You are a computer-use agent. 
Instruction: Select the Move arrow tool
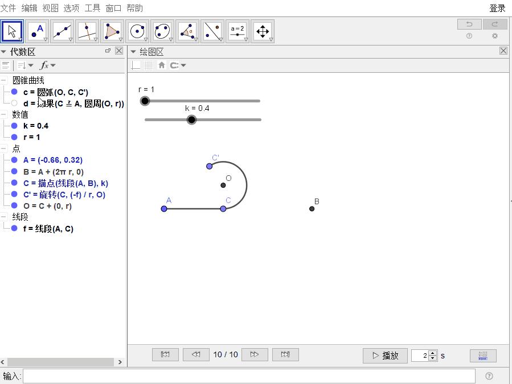point(12,31)
